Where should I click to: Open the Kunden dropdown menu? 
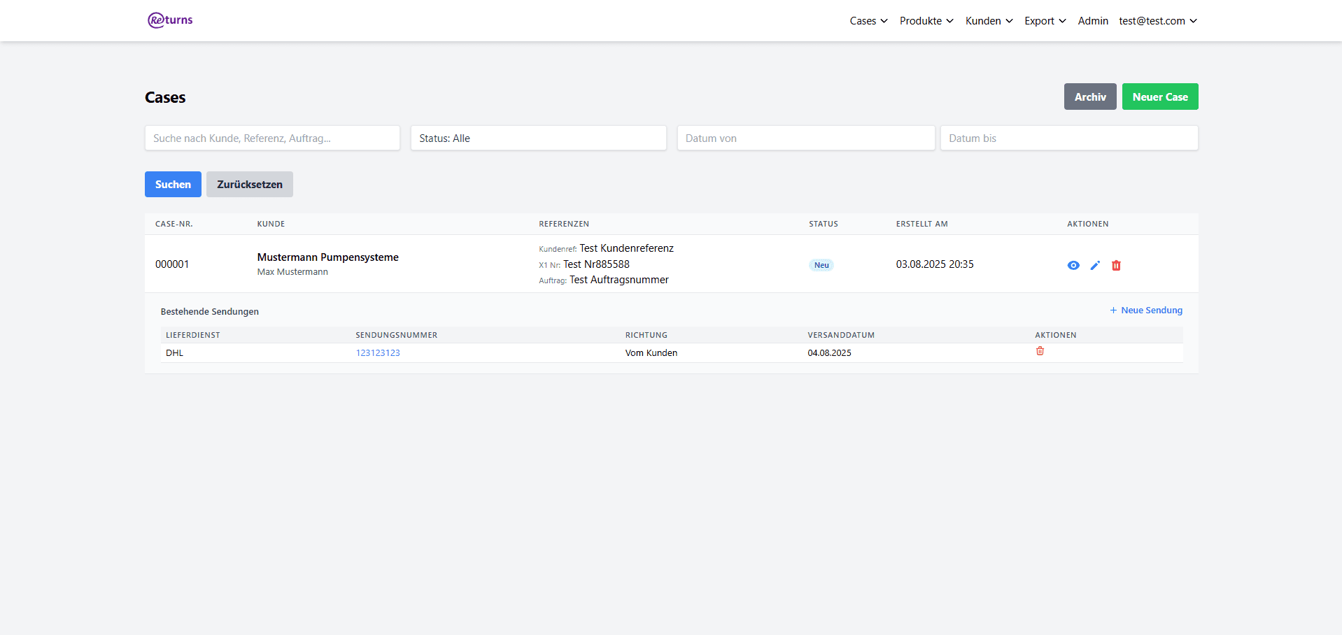click(989, 21)
